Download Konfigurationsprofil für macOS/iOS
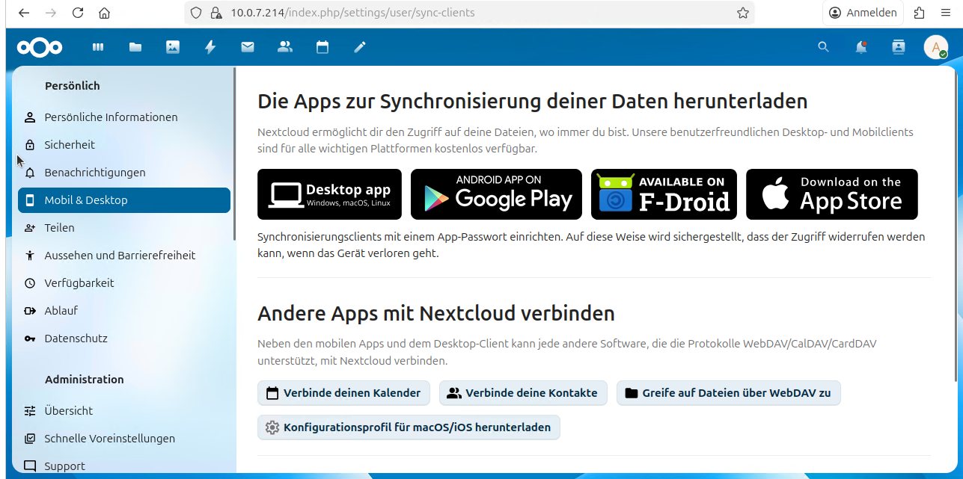Viewport: 963px width, 479px height. coord(409,427)
